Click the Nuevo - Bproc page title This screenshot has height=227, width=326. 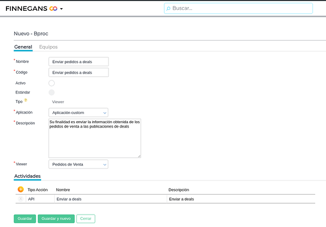click(31, 34)
